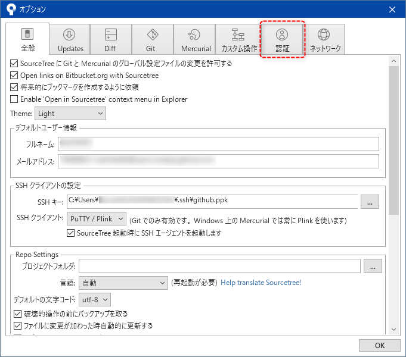406x357 pixels.
Task: Open the Theme dropdown set to Light
Action: click(70, 114)
